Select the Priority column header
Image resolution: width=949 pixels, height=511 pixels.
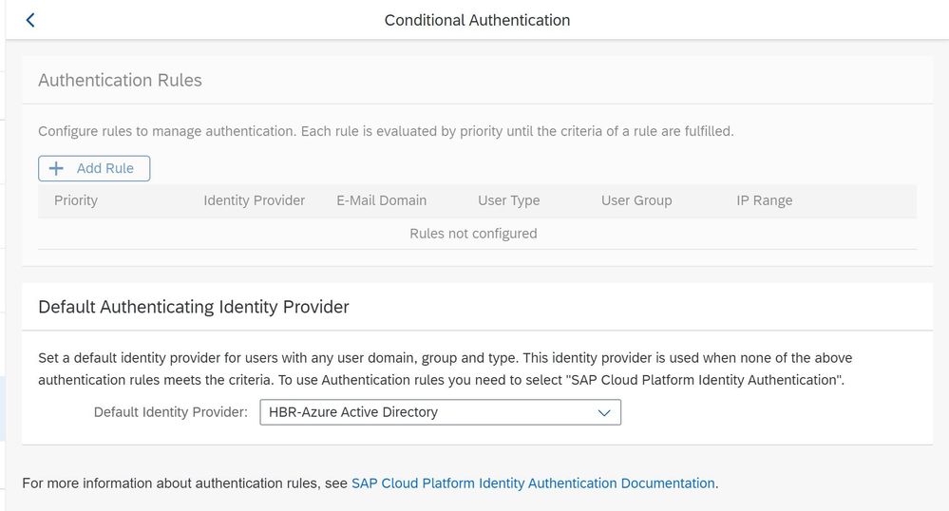76,200
